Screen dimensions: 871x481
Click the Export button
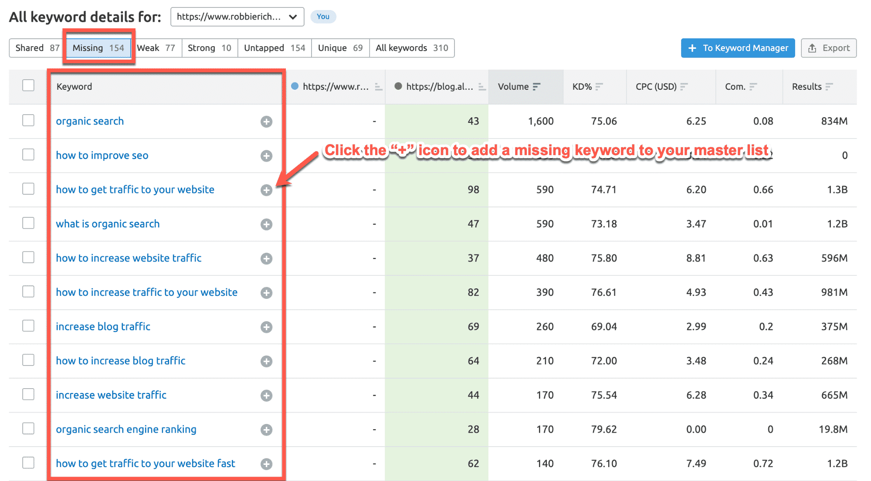point(828,48)
